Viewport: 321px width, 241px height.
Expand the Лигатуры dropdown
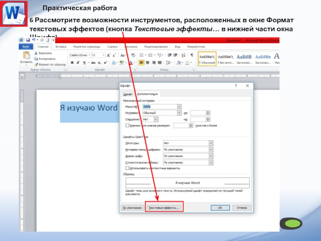pos(211,143)
